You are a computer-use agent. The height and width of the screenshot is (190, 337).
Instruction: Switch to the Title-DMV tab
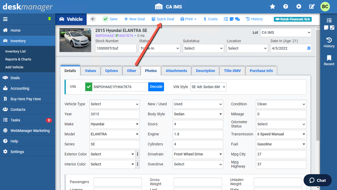(232, 71)
